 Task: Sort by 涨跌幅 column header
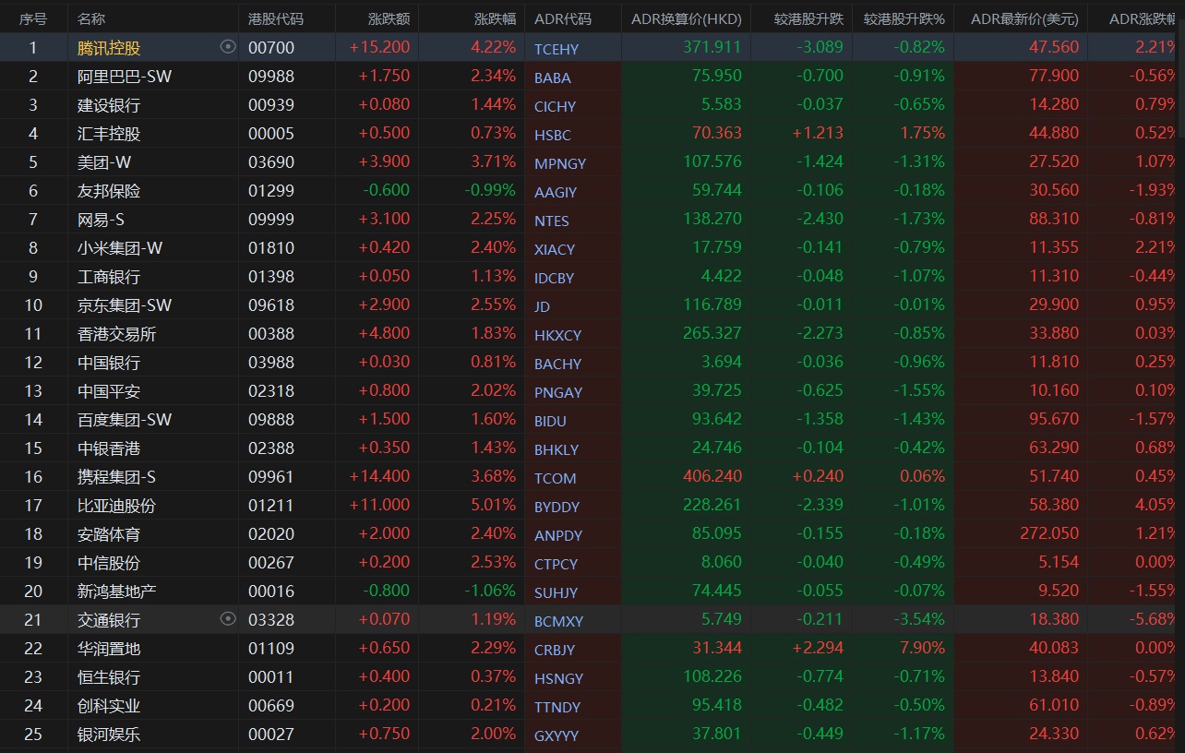coord(495,18)
